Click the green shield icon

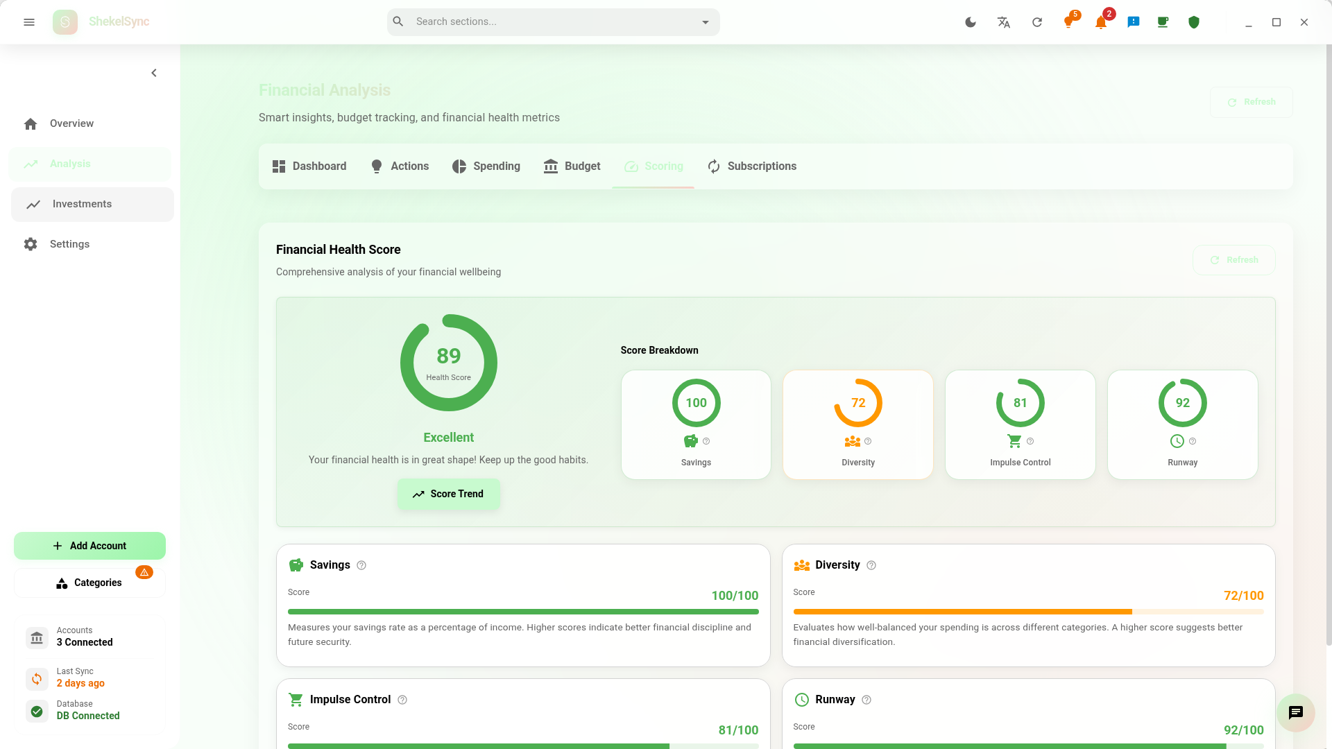[1194, 22]
